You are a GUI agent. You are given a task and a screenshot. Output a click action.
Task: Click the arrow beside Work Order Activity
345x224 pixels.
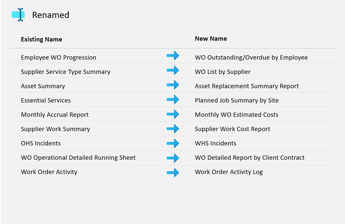pyautogui.click(x=173, y=172)
